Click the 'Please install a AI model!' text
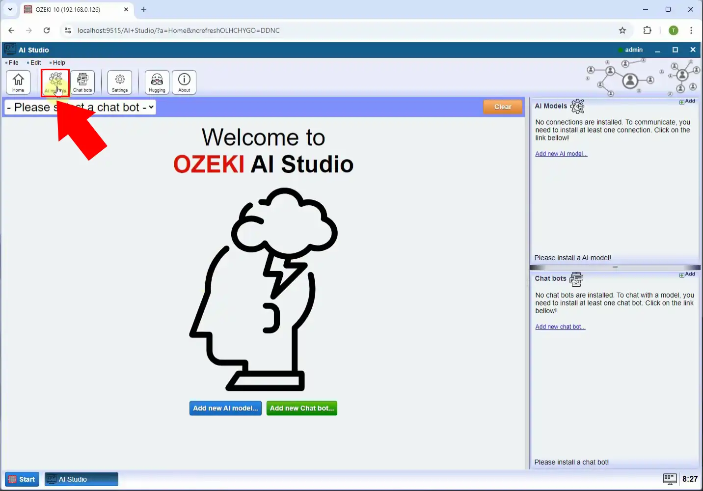The height and width of the screenshot is (491, 703). [x=573, y=258]
